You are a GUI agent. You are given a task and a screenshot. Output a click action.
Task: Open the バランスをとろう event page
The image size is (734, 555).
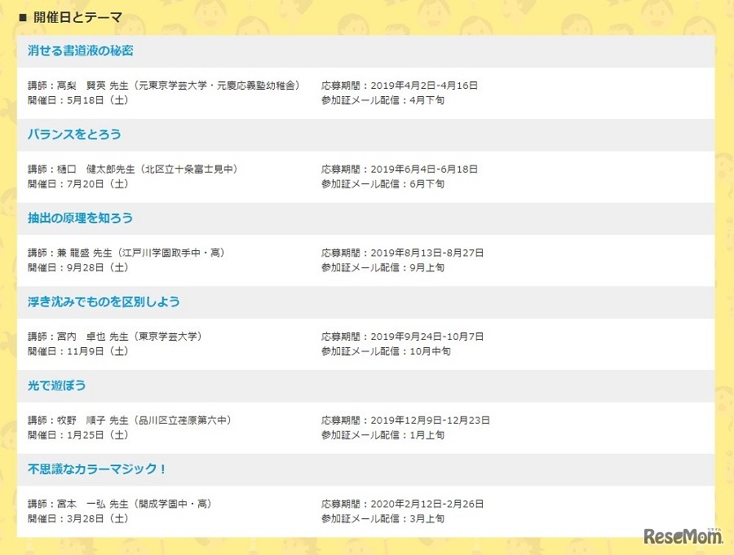point(73,134)
